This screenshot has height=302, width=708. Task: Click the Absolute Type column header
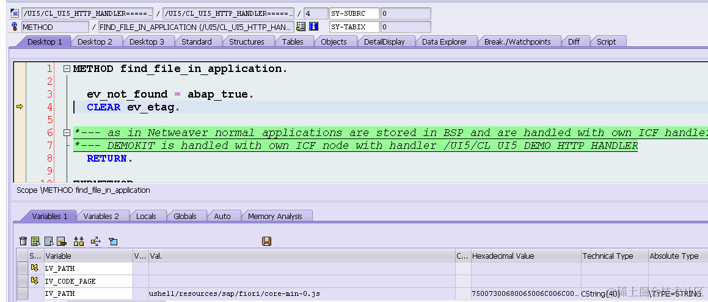coord(677,256)
